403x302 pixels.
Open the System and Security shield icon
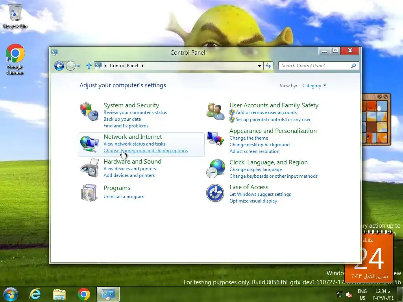pos(89,111)
